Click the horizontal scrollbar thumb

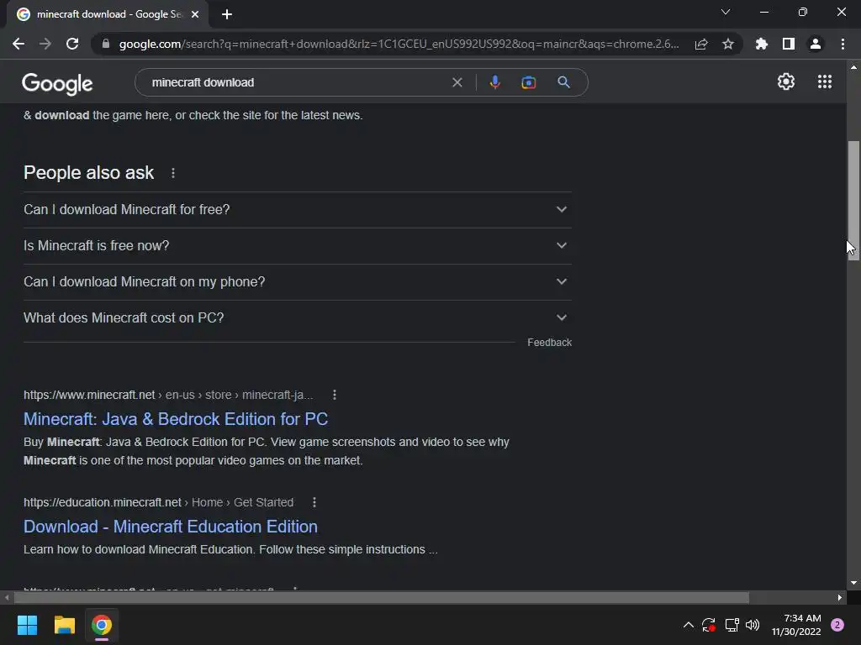click(x=382, y=597)
